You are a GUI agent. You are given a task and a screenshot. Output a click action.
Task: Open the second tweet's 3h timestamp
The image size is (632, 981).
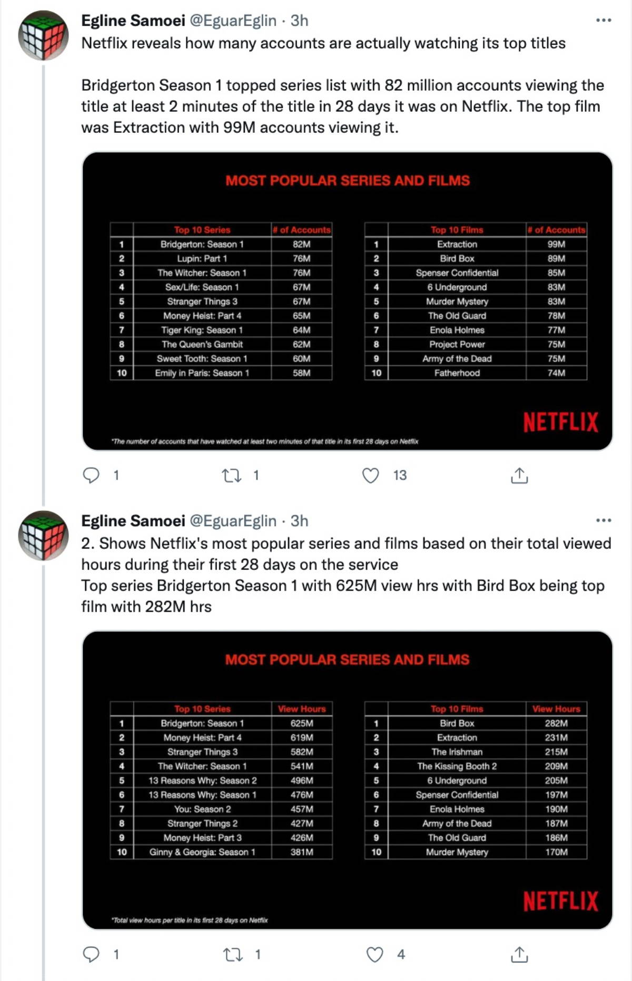click(x=299, y=521)
